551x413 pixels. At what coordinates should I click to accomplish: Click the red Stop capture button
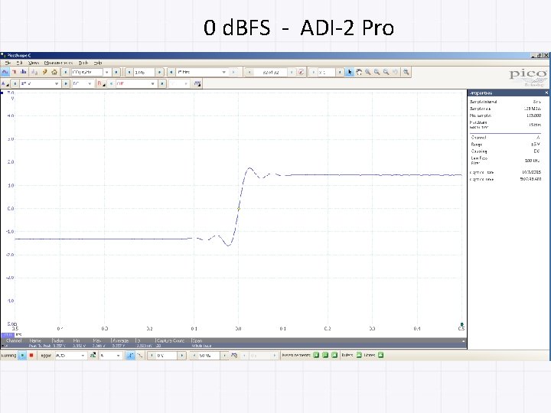coord(31,356)
